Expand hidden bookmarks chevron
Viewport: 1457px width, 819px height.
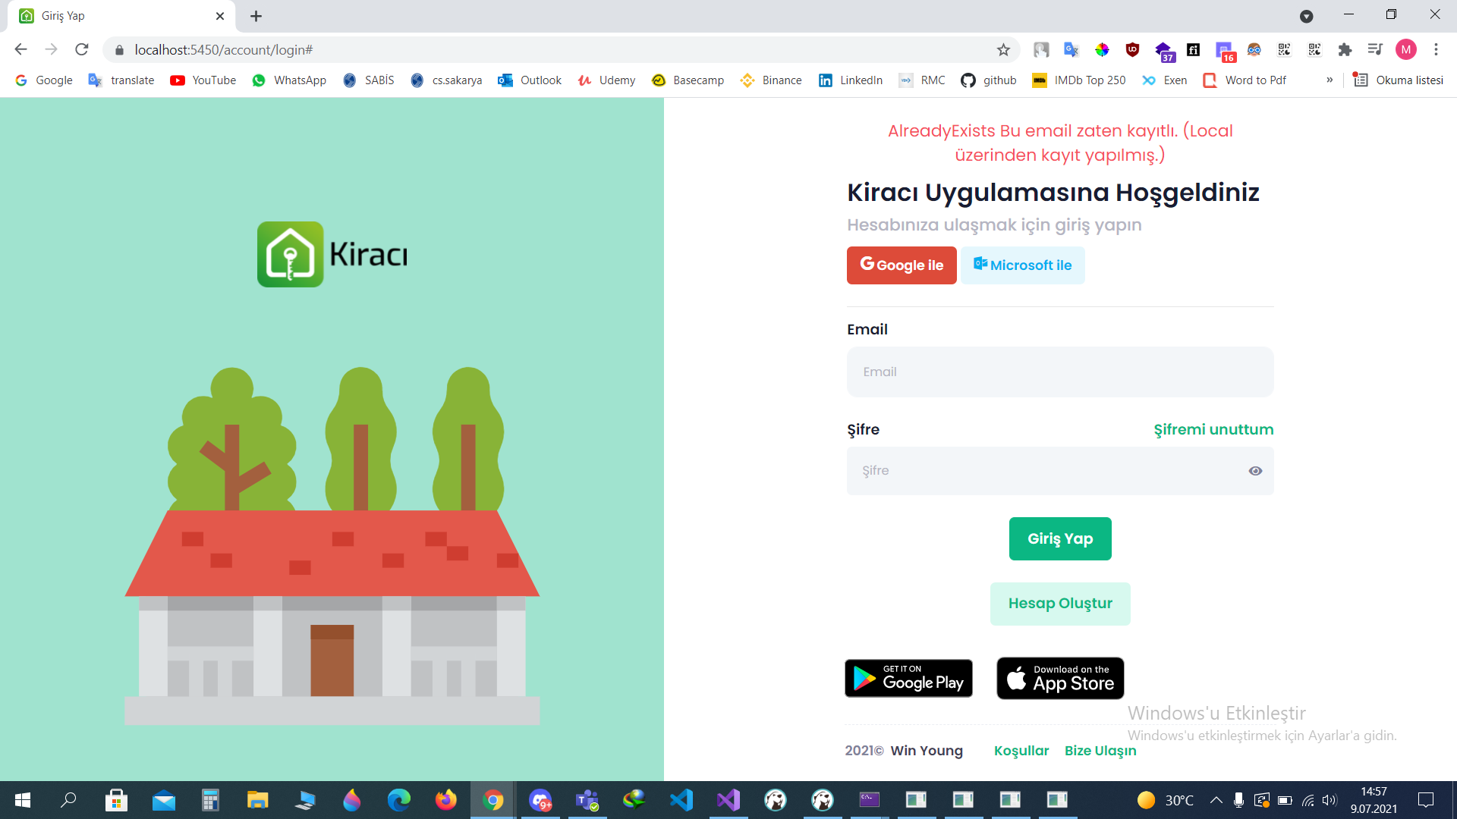click(x=1330, y=80)
